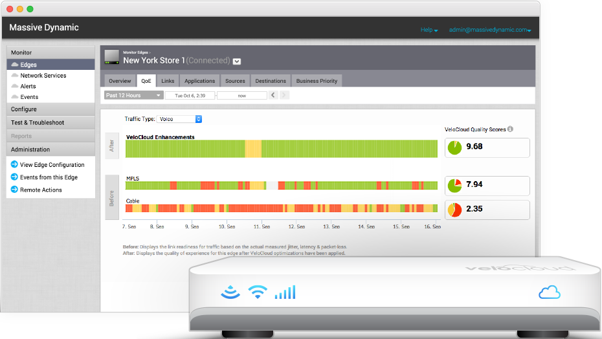Image resolution: width=602 pixels, height=339 pixels.
Task: Click the Edges cloud icon in sidebar
Action: [15, 65]
